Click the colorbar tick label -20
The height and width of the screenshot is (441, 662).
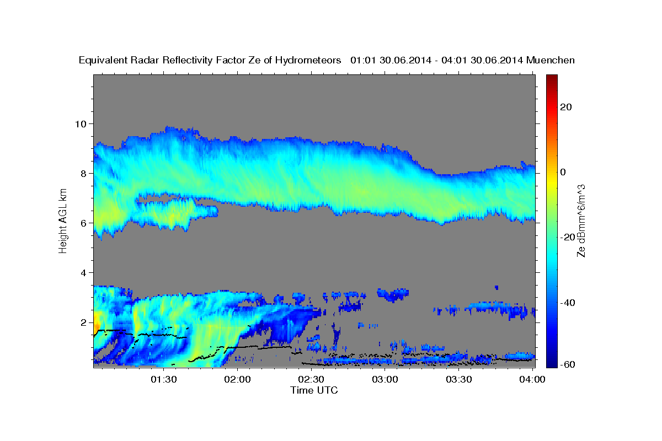567,237
